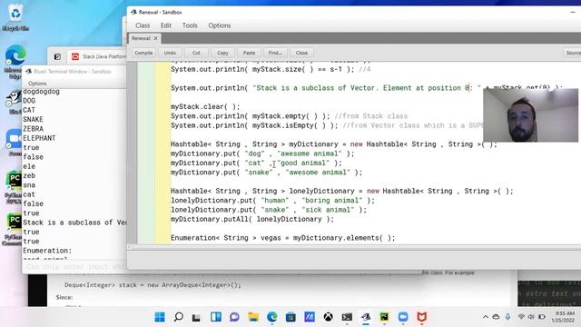The image size is (581, 327).
Task: Open the Widgets panel from taskbar
Action: [x=216, y=317]
